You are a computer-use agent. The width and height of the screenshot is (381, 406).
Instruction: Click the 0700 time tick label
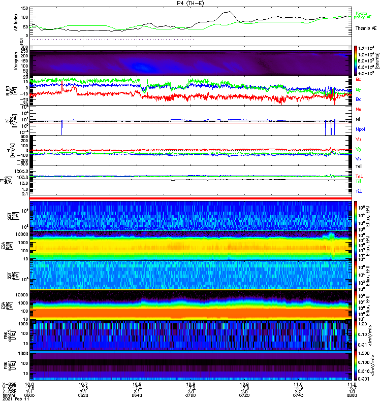(x=190, y=395)
